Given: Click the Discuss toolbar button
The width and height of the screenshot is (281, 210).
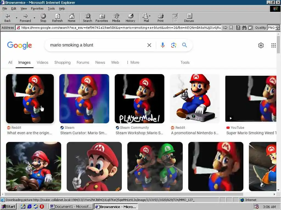Looking at the screenshot, I should [189, 18].
